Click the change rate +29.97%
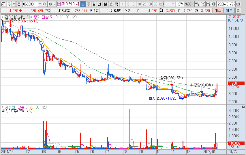The height and width of the screenshot is (155, 246). click(x=44, y=11)
